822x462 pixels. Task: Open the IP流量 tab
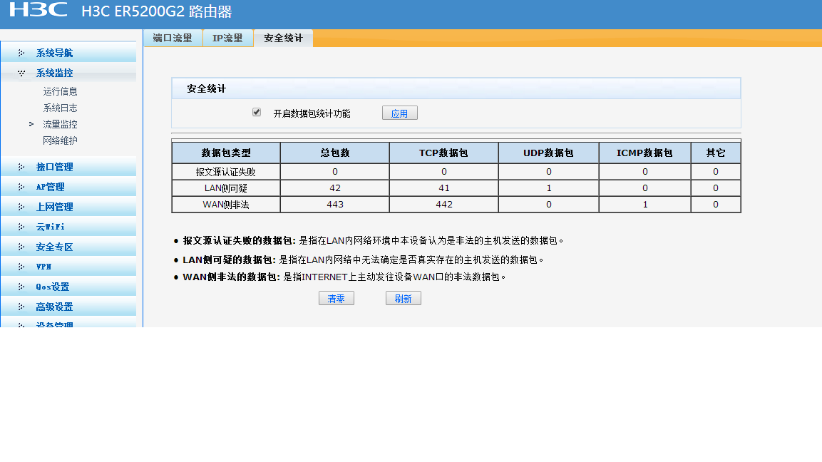pyautogui.click(x=227, y=38)
